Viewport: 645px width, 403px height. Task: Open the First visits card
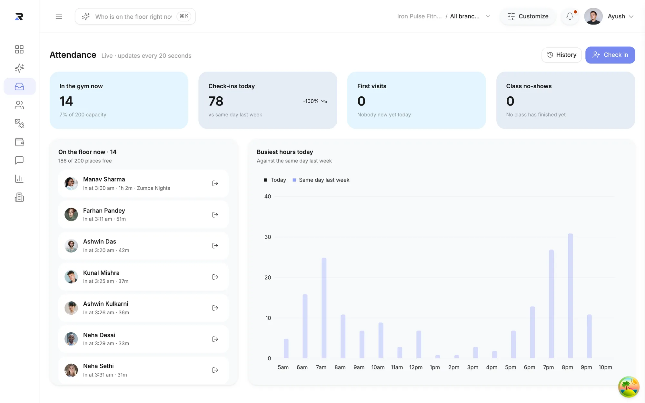click(x=416, y=100)
